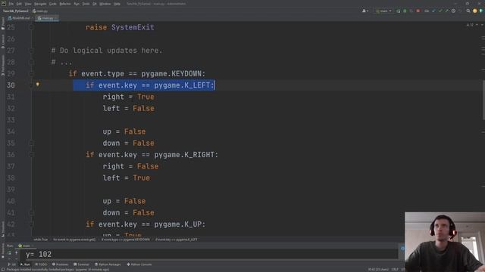Open the Help menu
The width and height of the screenshot is (485, 272).
[117, 4]
